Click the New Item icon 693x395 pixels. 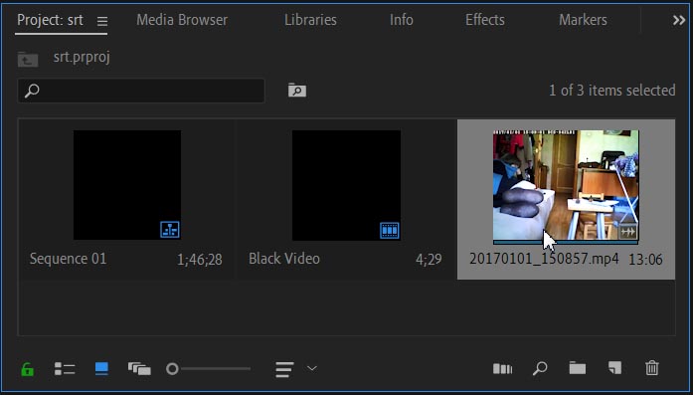click(x=614, y=368)
